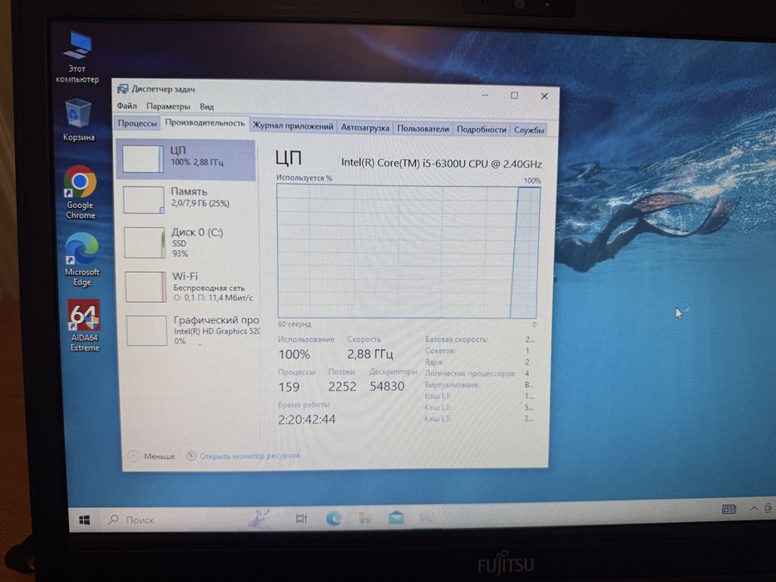Open the Параметры menu

tap(168, 106)
